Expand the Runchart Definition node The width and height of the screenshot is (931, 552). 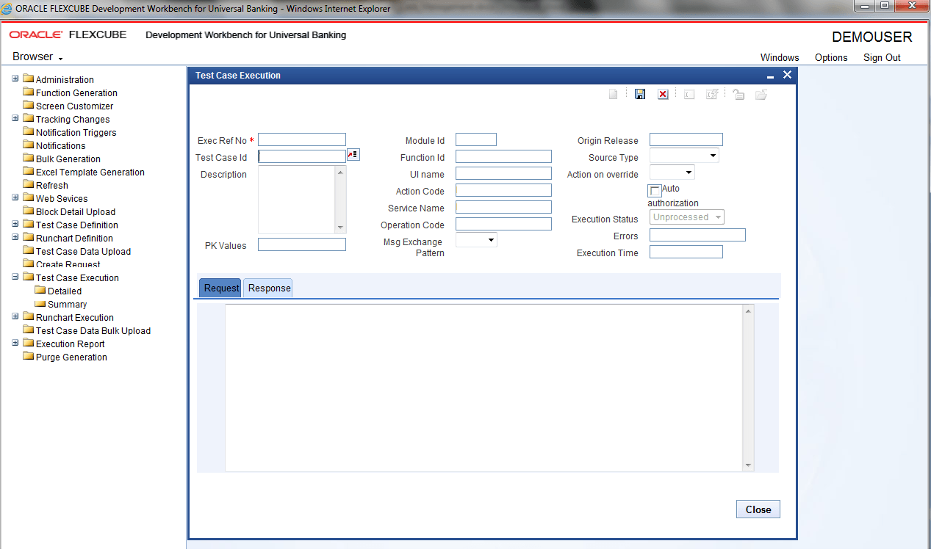coord(15,237)
